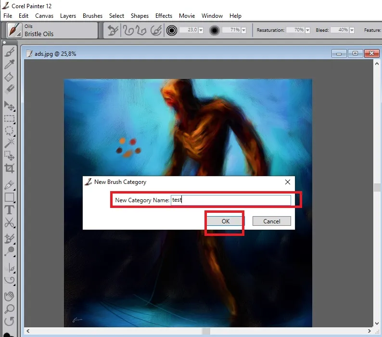Cancel the New Brush Category dialog
This screenshot has height=337, width=382.
272,221
